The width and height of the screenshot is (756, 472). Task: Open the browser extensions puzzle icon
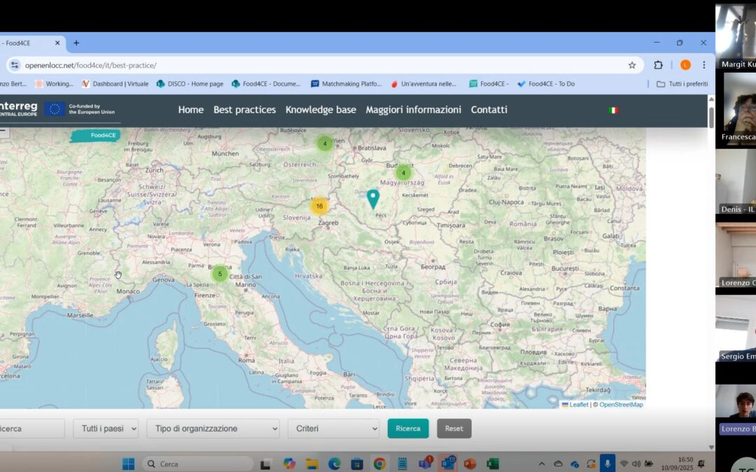pyautogui.click(x=658, y=64)
